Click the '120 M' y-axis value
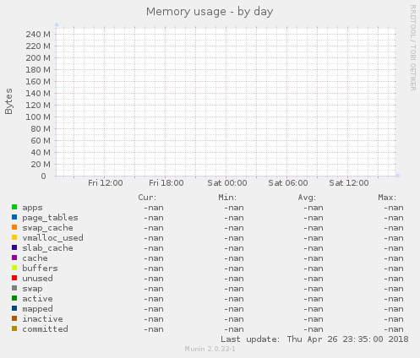 pos(38,106)
